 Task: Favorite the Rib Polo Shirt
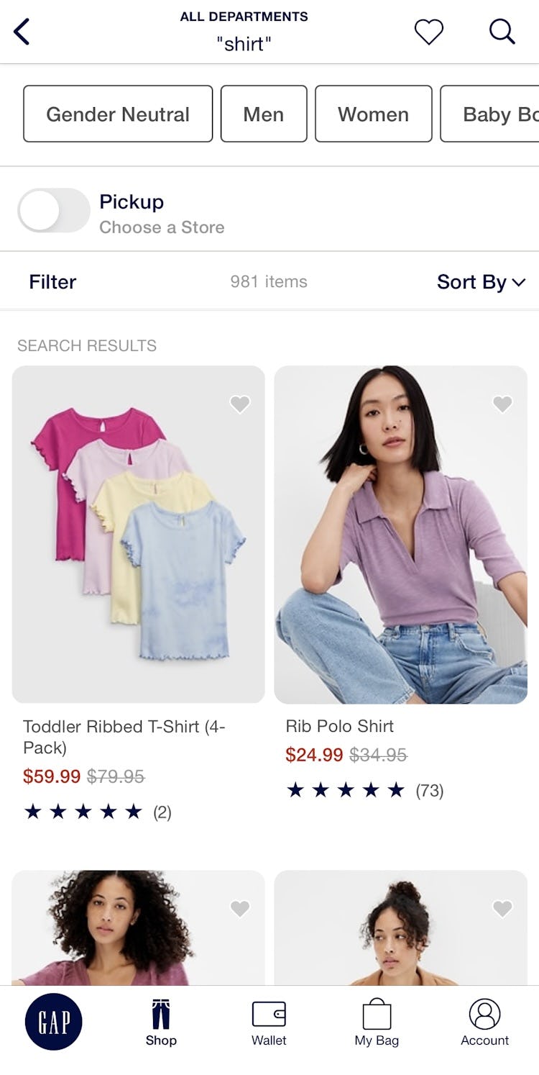pos(502,404)
